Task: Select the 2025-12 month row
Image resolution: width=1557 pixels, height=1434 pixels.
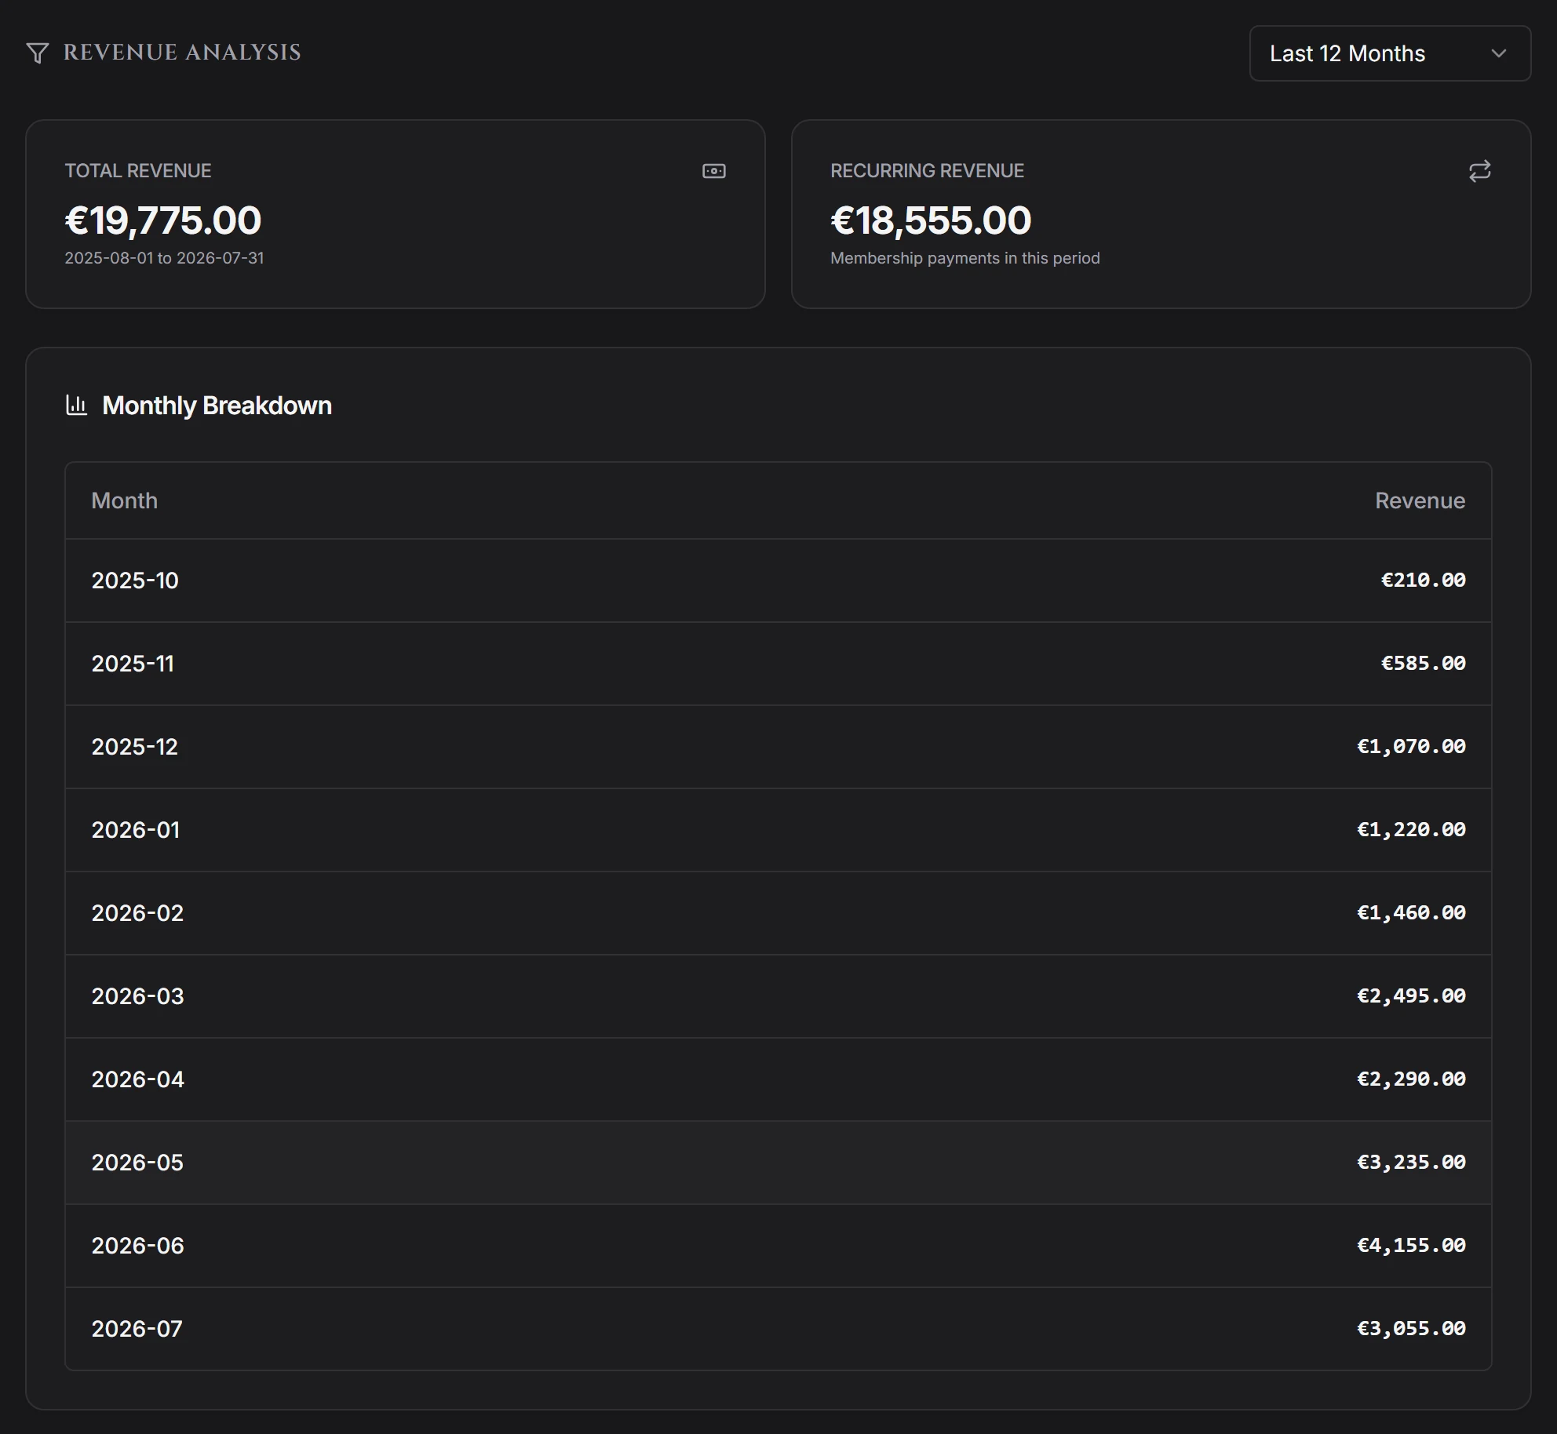Action: (778, 747)
